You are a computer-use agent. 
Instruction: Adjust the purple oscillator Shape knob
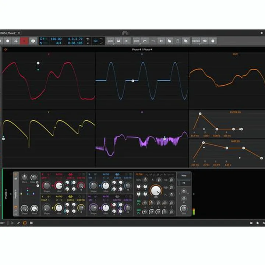[x=93, y=208]
